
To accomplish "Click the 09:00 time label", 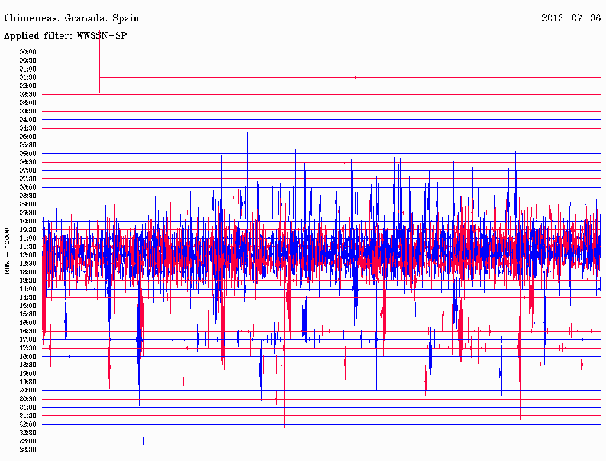I will click(28, 204).
